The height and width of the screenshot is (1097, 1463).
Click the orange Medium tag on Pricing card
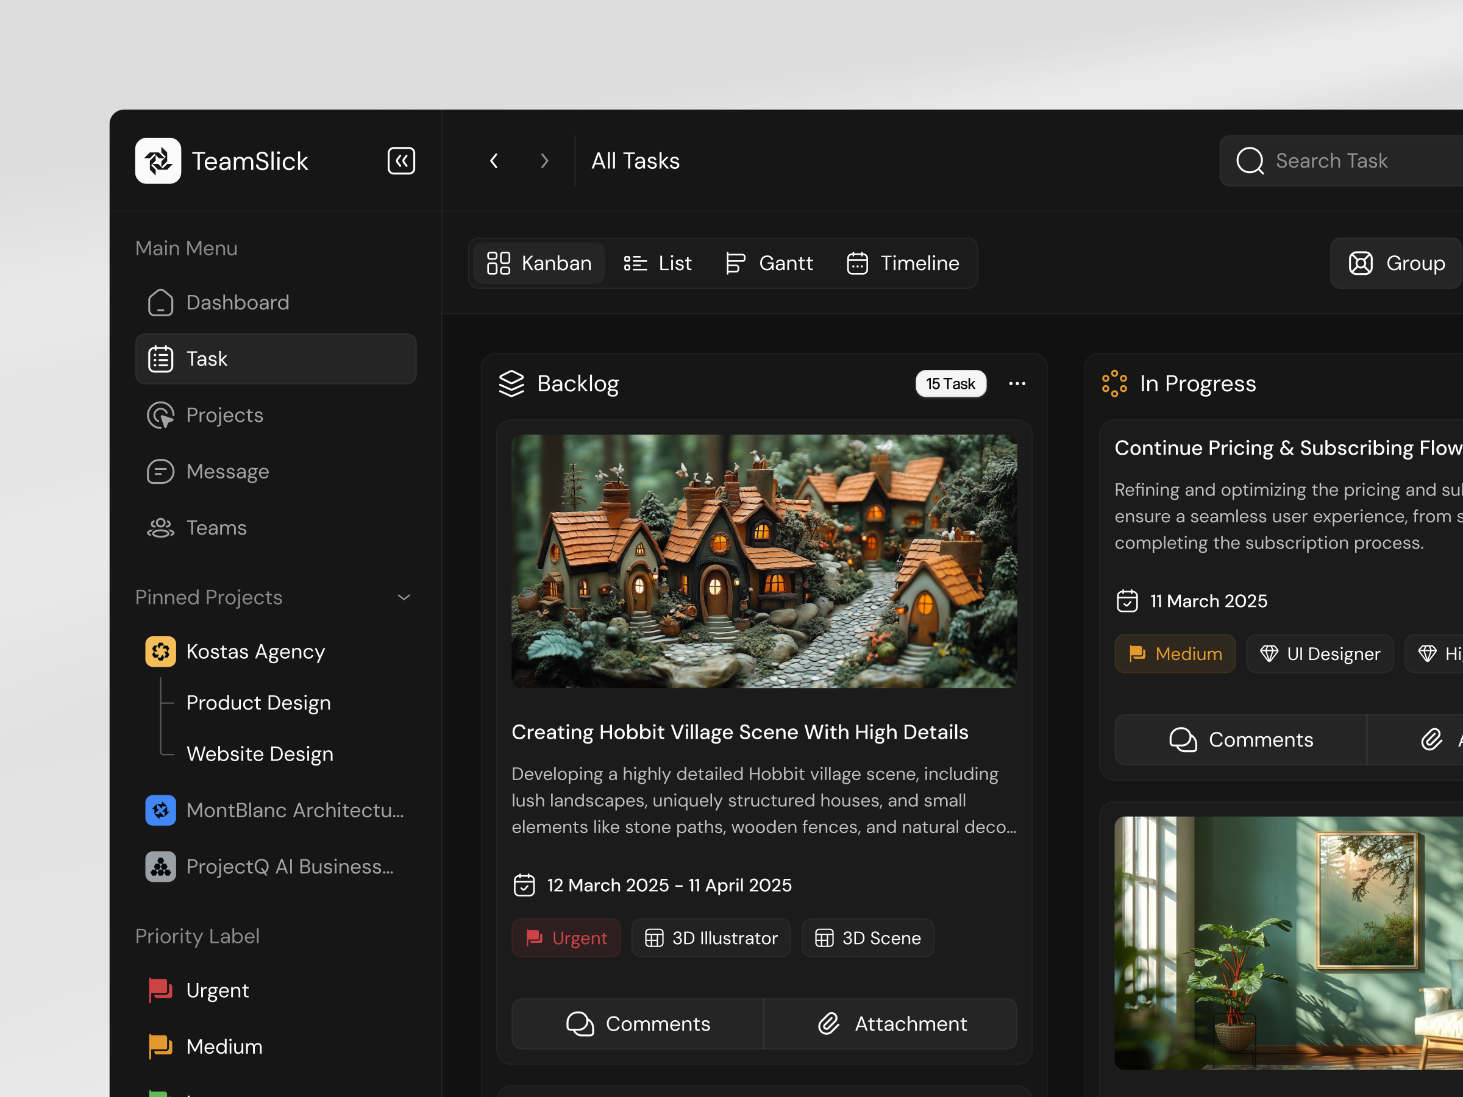coord(1175,653)
